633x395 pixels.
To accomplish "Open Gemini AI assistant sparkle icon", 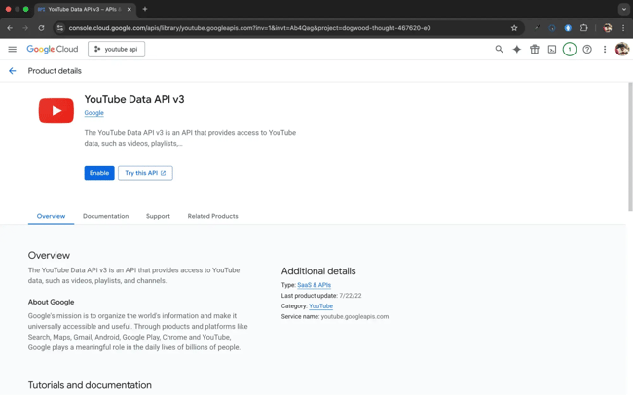I will [x=516, y=49].
